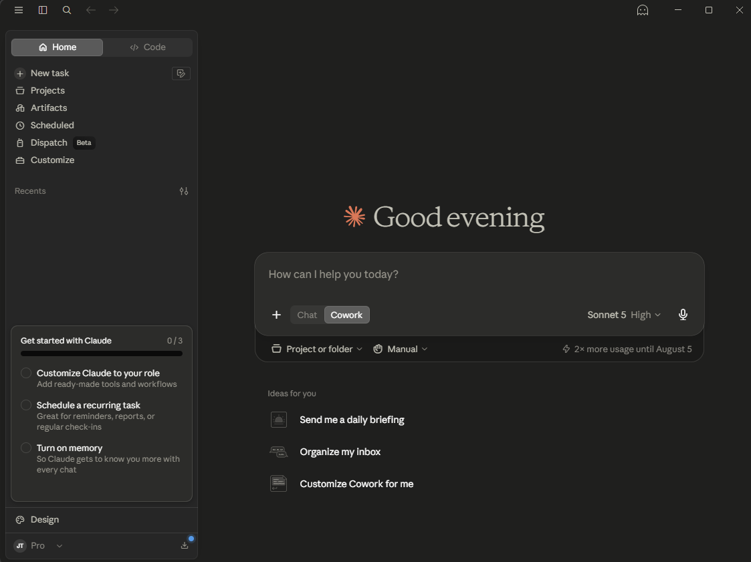751x562 pixels.
Task: Click the JT avatar badge
Action: (x=20, y=546)
